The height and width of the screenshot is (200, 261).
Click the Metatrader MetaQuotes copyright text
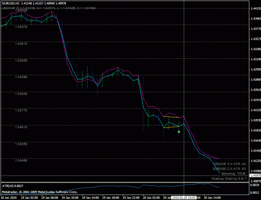[40, 192]
